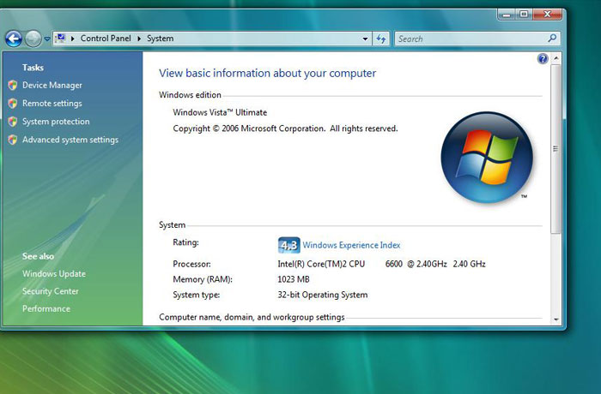
Task: Click the Forward navigation arrow
Action: point(33,39)
